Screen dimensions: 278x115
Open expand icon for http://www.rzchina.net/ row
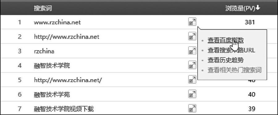[192, 80]
